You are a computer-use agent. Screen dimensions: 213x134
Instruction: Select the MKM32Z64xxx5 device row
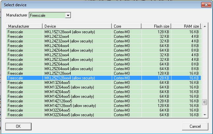click(104, 110)
